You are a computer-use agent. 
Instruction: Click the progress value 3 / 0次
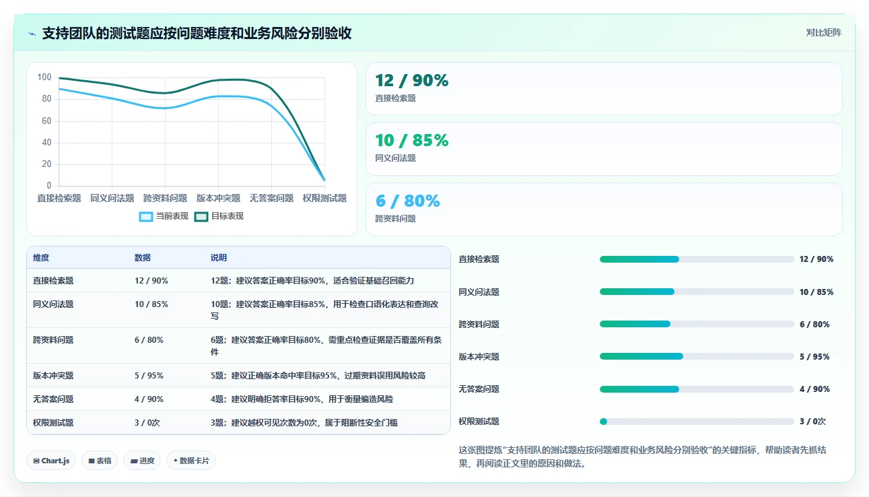click(x=812, y=422)
